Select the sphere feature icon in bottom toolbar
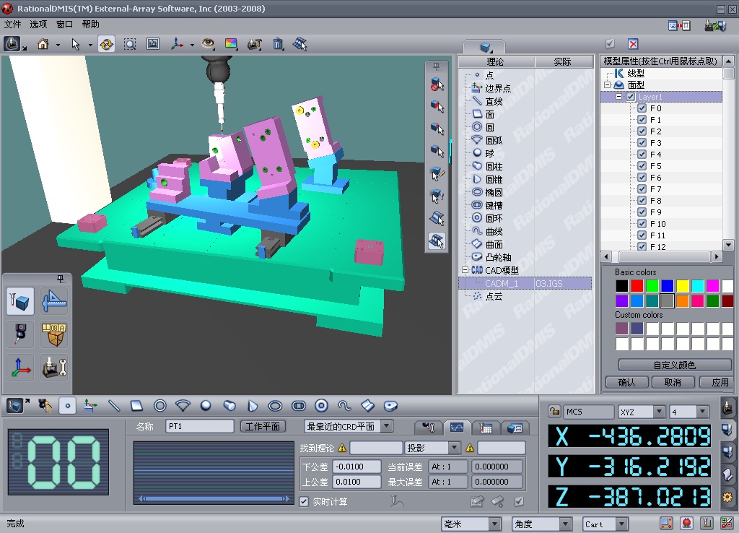 coord(206,406)
